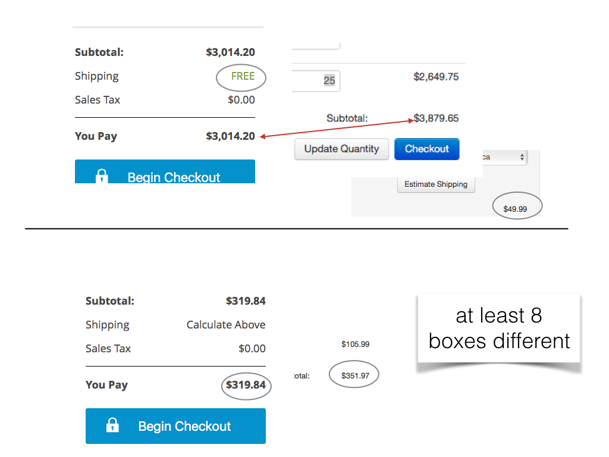Click the circled $49.99 shipping estimate
609x457 pixels.
pos(514,209)
